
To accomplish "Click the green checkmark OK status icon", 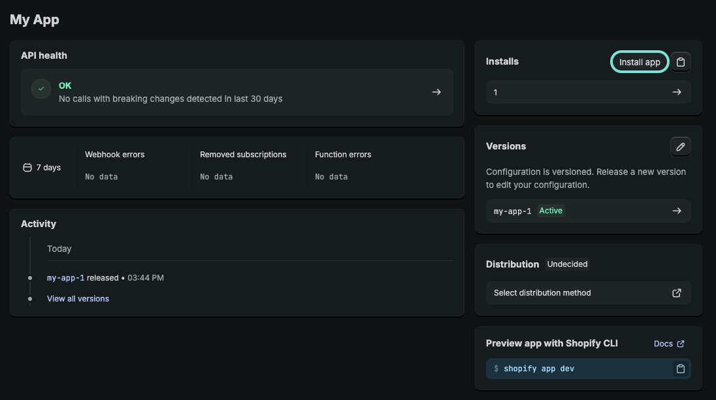I will 42,89.
